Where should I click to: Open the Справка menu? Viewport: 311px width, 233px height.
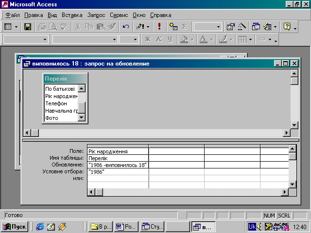click(x=160, y=15)
